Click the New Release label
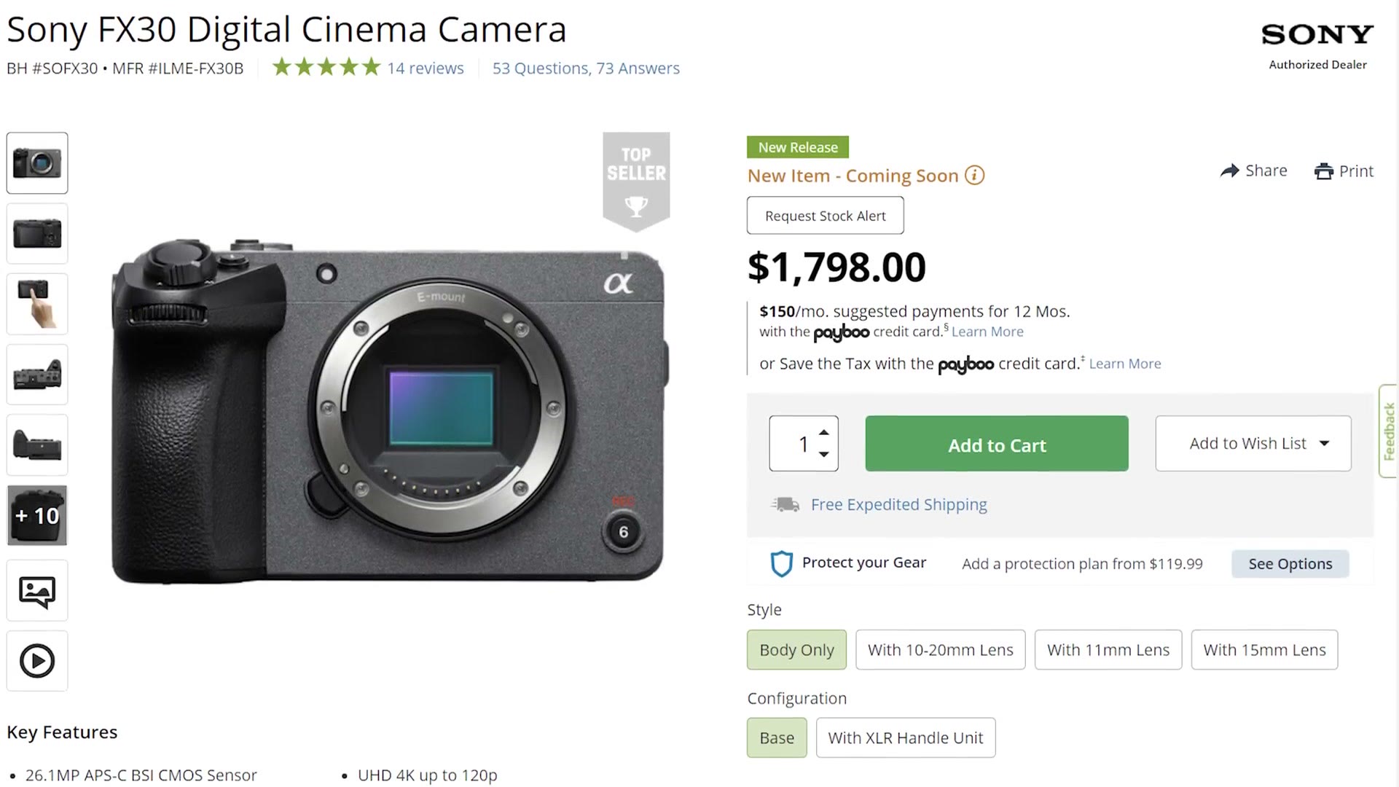 798,147
